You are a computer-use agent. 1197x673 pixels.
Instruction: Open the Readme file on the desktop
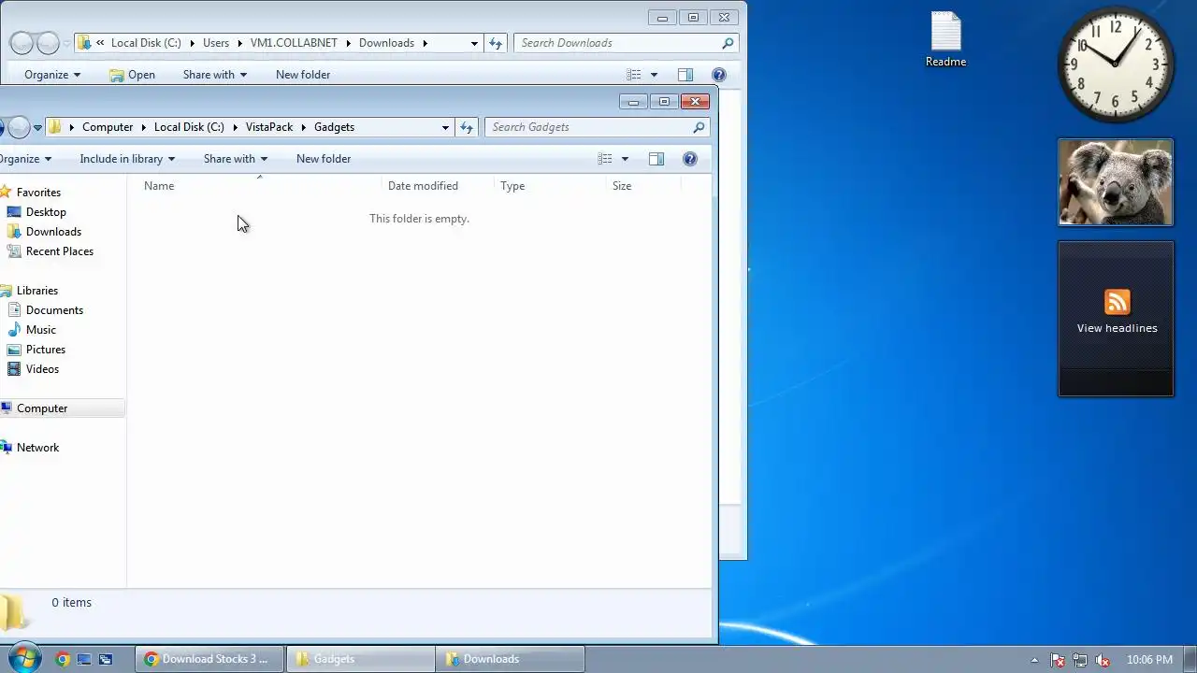pyautogui.click(x=945, y=39)
